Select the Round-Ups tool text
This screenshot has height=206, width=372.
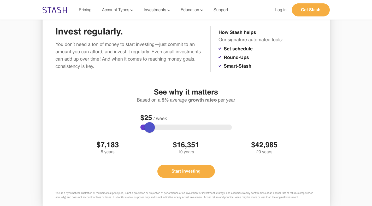[x=236, y=57]
